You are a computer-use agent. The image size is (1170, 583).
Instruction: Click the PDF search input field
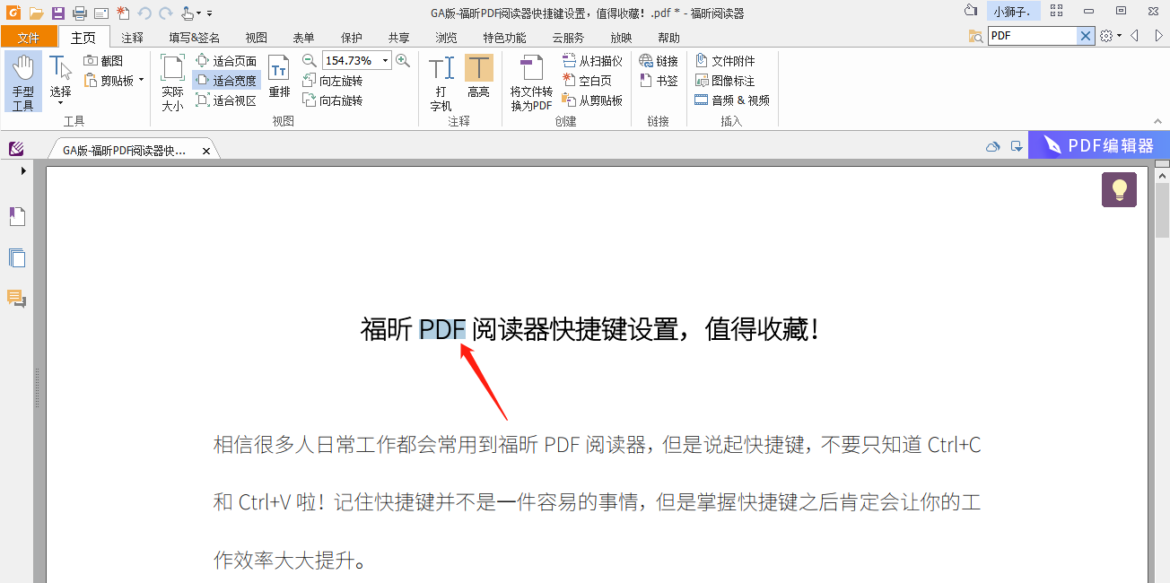[x=1033, y=36]
